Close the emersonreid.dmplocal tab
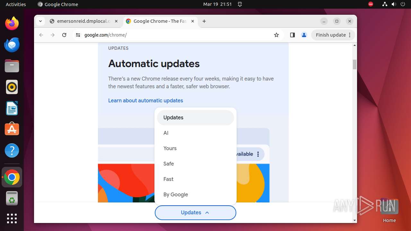Viewport: 411px width, 231px height. tap(116, 21)
